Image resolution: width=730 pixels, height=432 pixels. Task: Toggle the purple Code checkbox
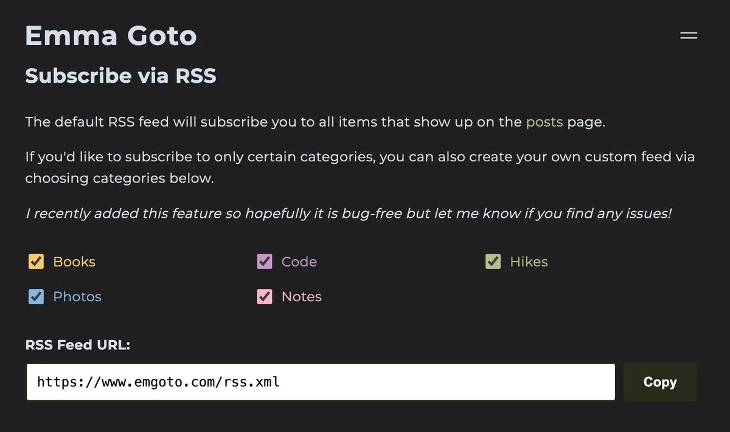coord(265,262)
